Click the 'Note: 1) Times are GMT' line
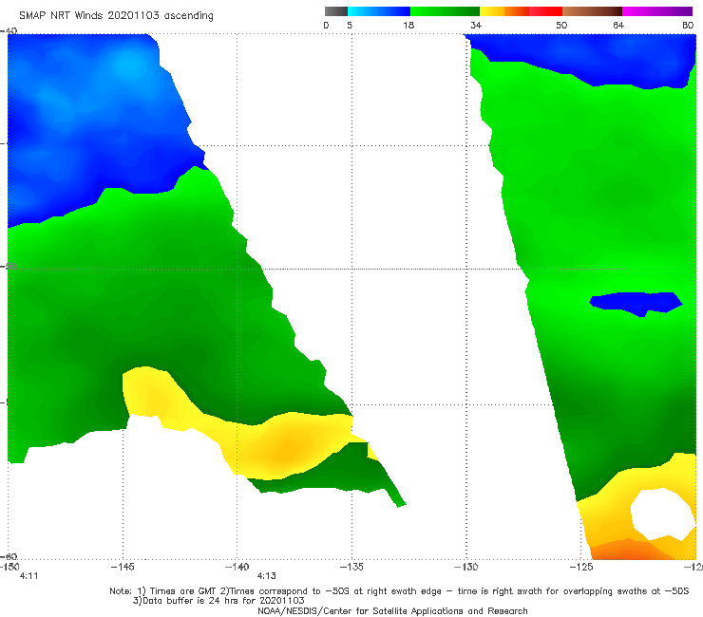Viewport: 703px width, 617px height. click(x=399, y=591)
